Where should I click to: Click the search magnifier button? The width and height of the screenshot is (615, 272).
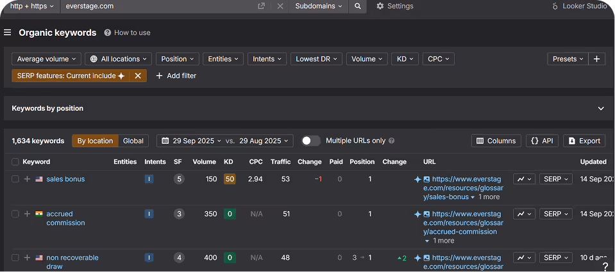click(x=357, y=6)
